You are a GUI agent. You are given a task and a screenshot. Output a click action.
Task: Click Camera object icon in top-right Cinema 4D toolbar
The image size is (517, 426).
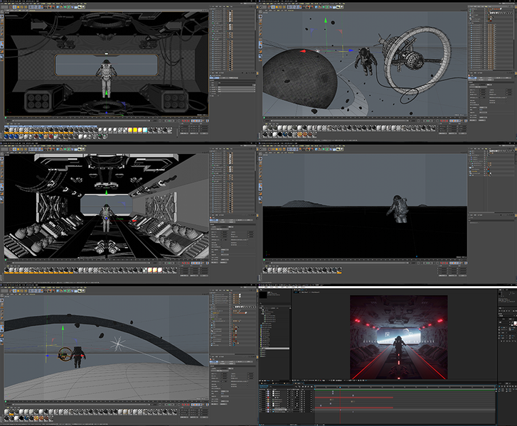point(338,7)
